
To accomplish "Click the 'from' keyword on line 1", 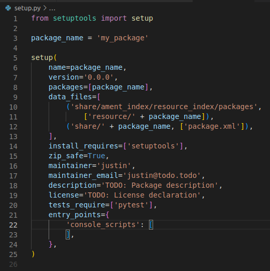I will [x=40, y=18].
